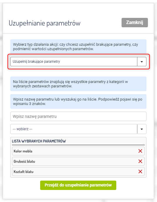The height and width of the screenshot is (202, 157).
Task: Click 'Przejdź do uzupełnianie parametrów' green button
Action: [x=78, y=185]
